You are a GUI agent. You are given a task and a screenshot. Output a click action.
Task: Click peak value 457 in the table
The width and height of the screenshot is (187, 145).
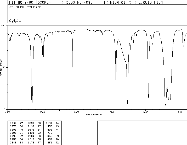[50, 139]
